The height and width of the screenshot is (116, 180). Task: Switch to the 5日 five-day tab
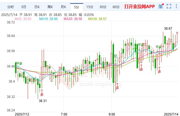(x=24, y=6)
